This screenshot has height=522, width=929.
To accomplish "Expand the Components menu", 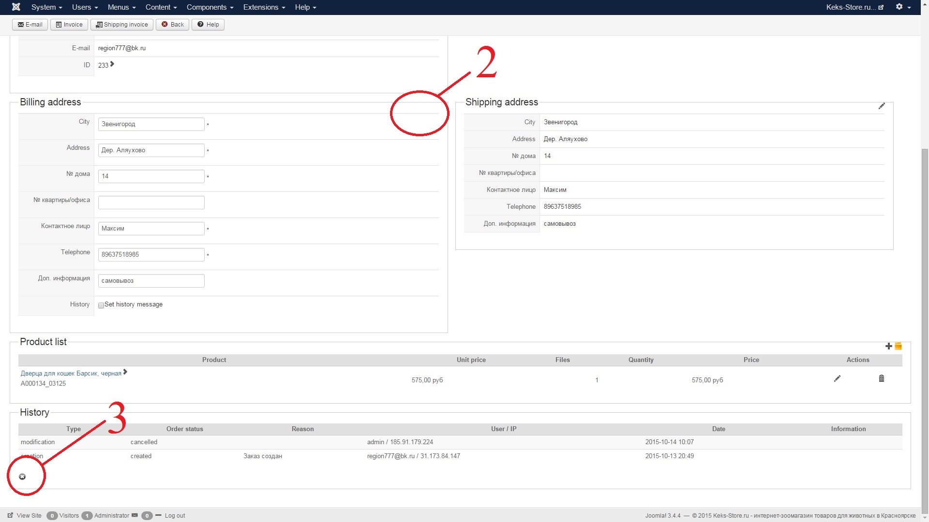I will 210,7.
